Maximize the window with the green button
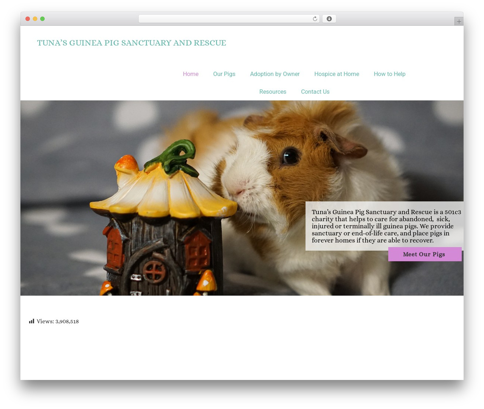The width and height of the screenshot is (484, 409). click(x=42, y=19)
